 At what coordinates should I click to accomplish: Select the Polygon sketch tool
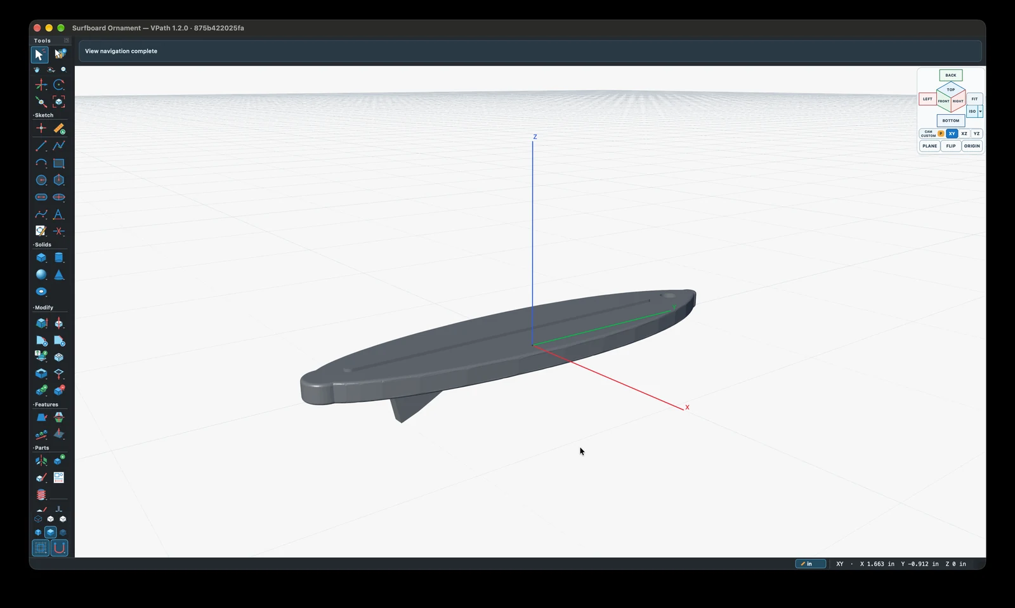tap(59, 180)
